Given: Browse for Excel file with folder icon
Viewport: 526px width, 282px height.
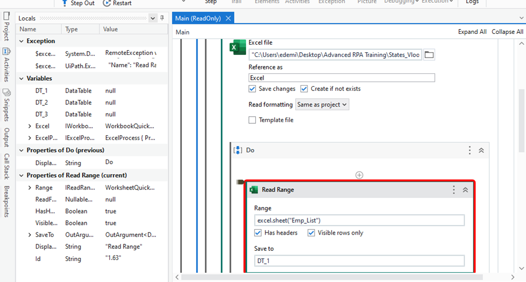Looking at the screenshot, I should (429, 54).
